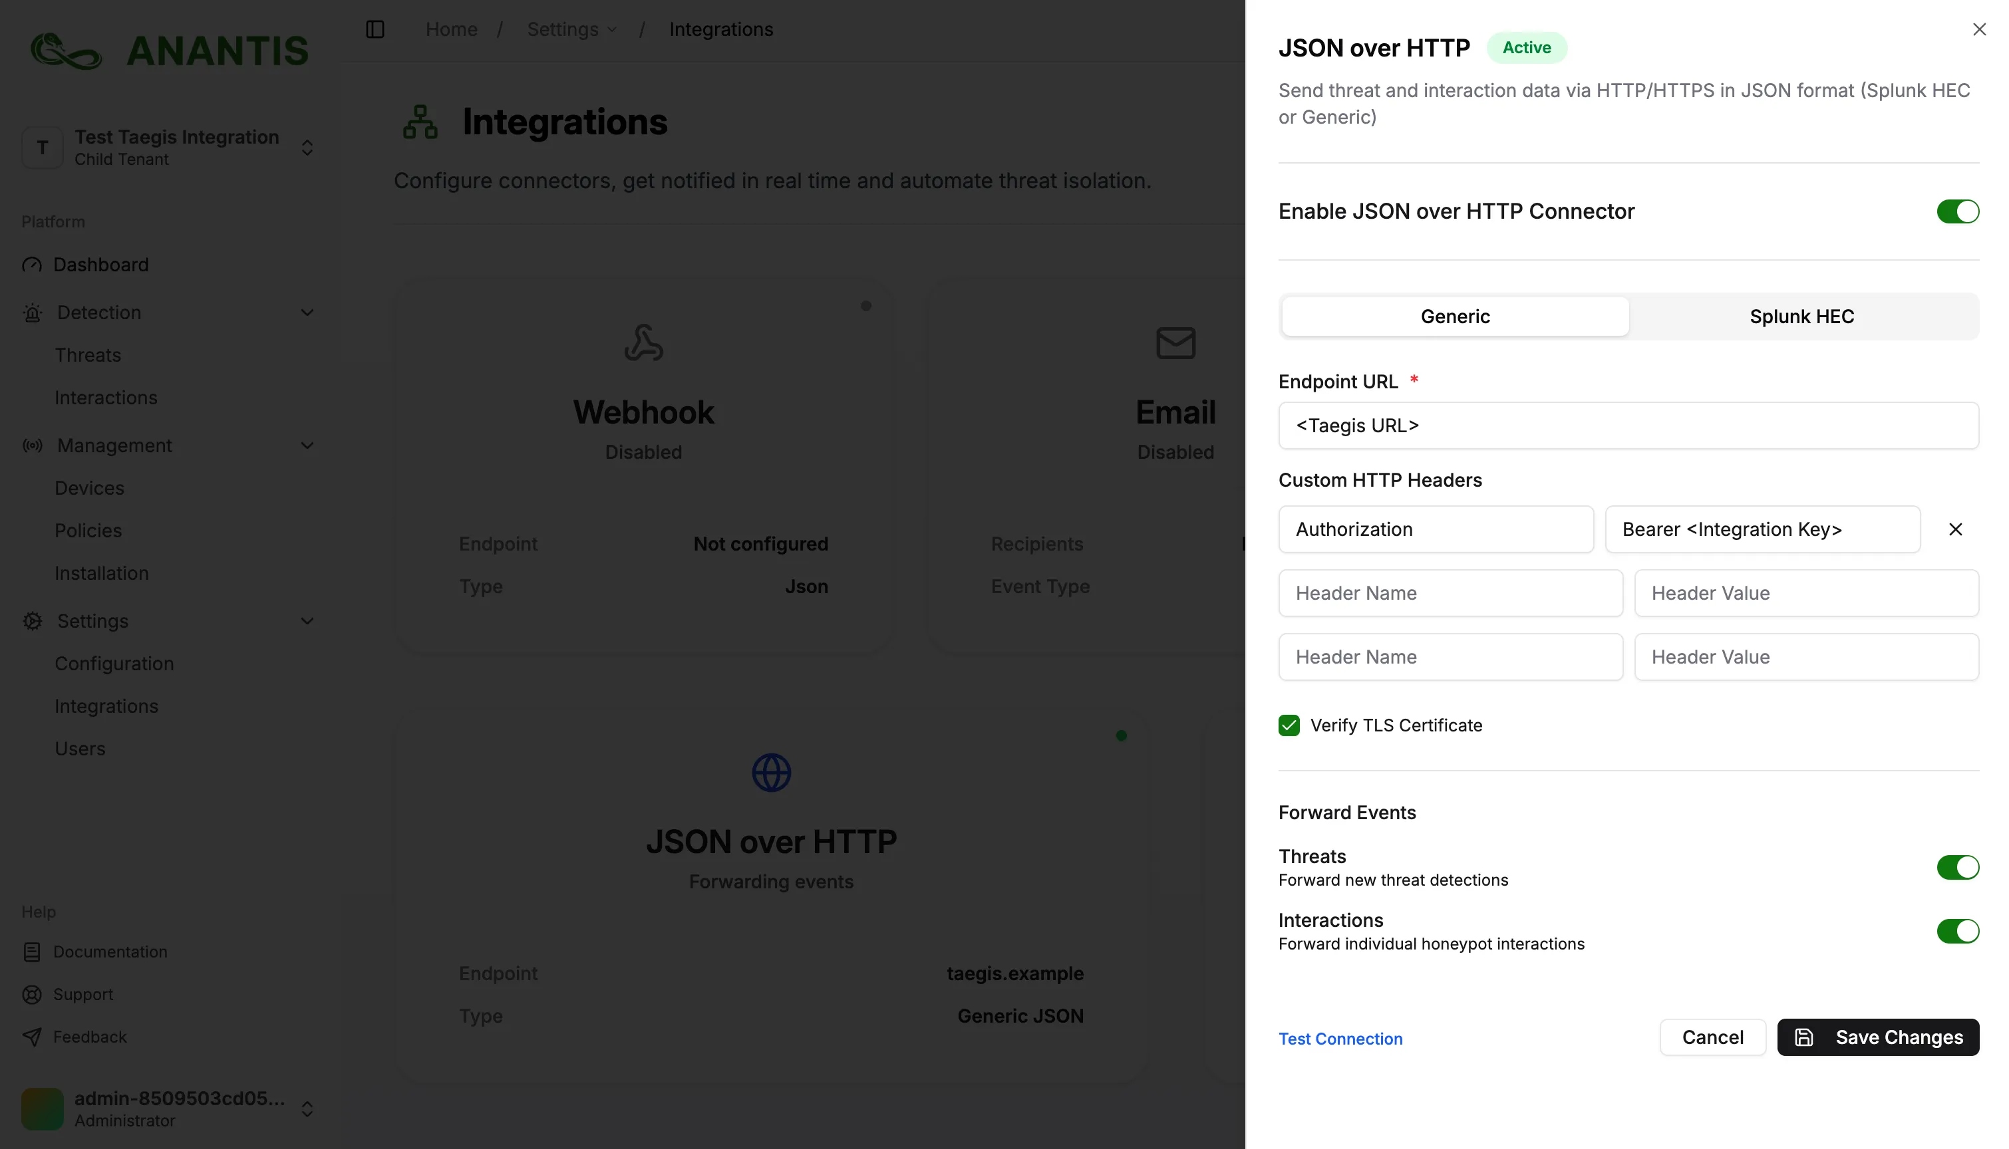Open Documentation from the Help section
This screenshot has height=1149, width=2009.
(x=110, y=952)
